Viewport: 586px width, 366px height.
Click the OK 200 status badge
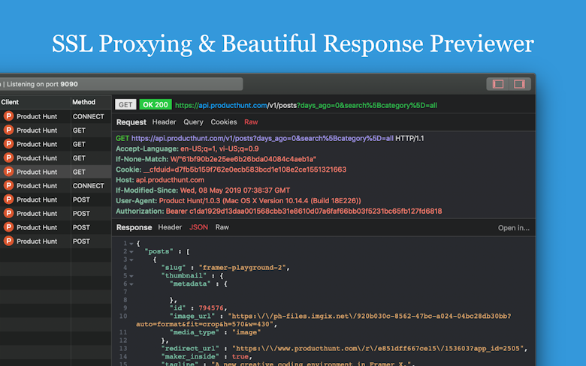156,105
